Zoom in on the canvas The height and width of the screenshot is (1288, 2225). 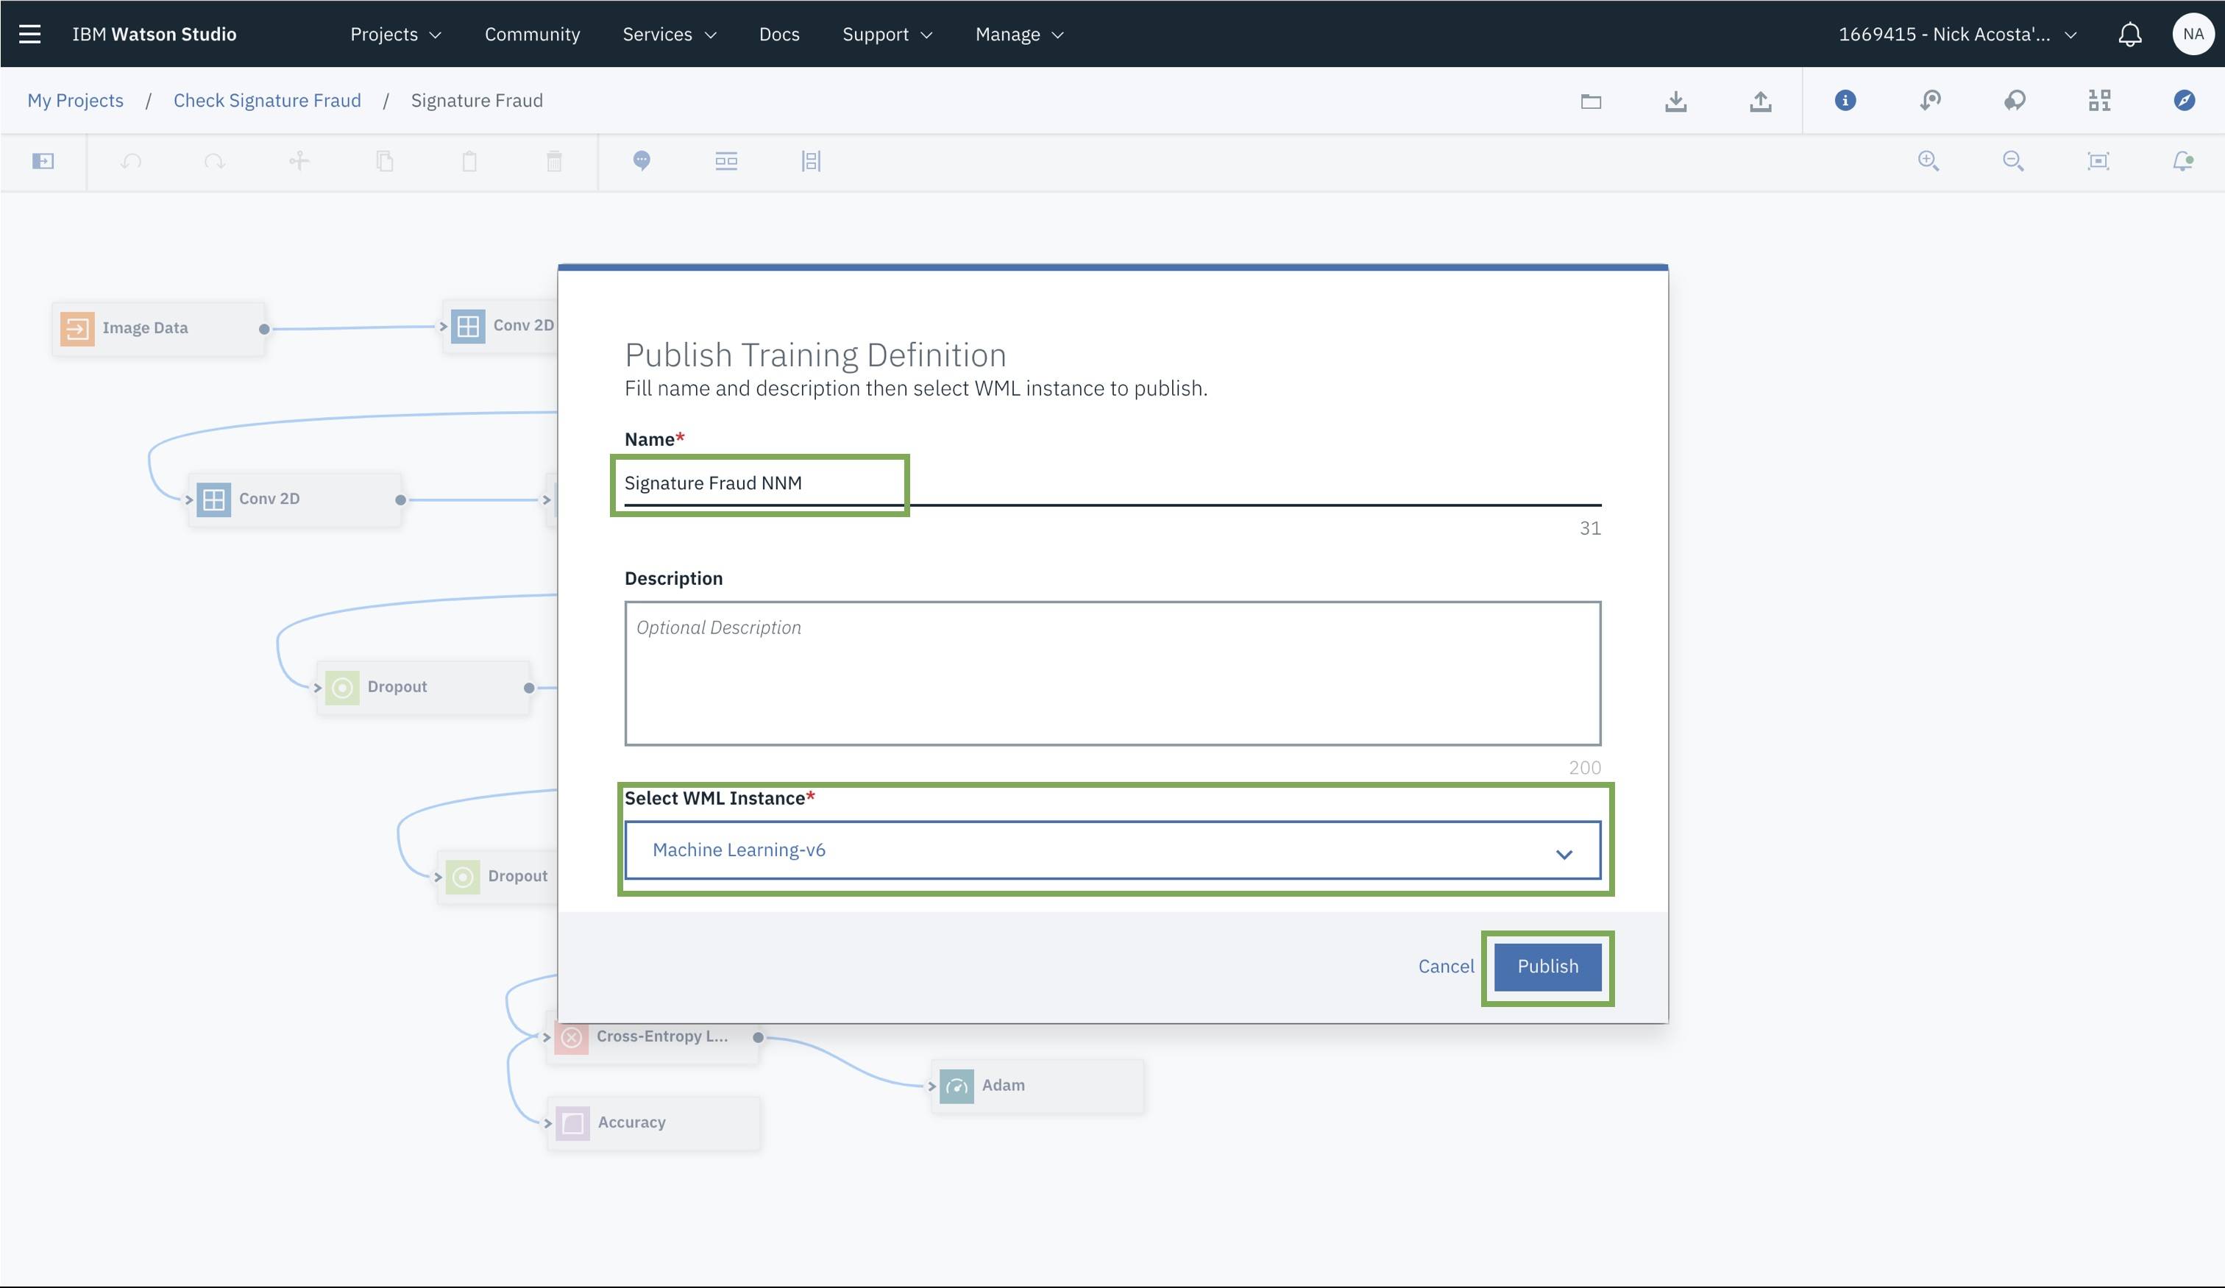click(x=1928, y=160)
